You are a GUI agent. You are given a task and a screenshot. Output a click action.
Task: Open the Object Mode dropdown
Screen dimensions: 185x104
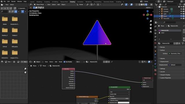click(40, 5)
